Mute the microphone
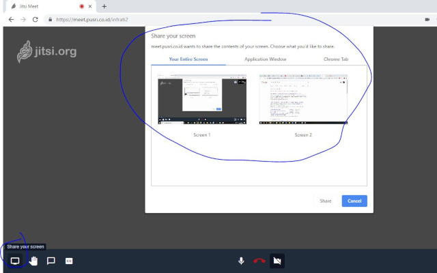Screen dimensions: 437x273 click(x=241, y=261)
